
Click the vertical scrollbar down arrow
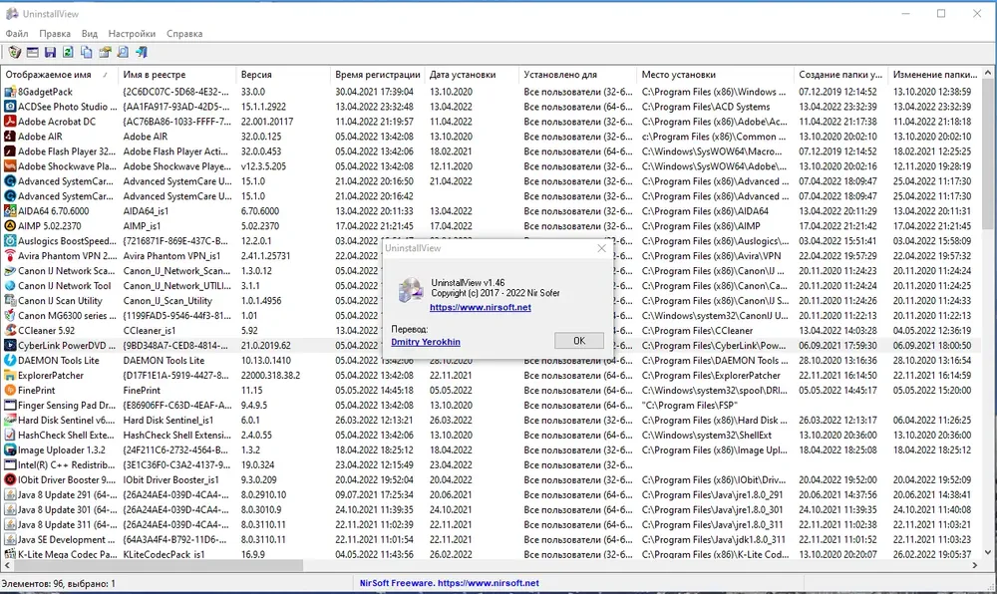coord(988,551)
